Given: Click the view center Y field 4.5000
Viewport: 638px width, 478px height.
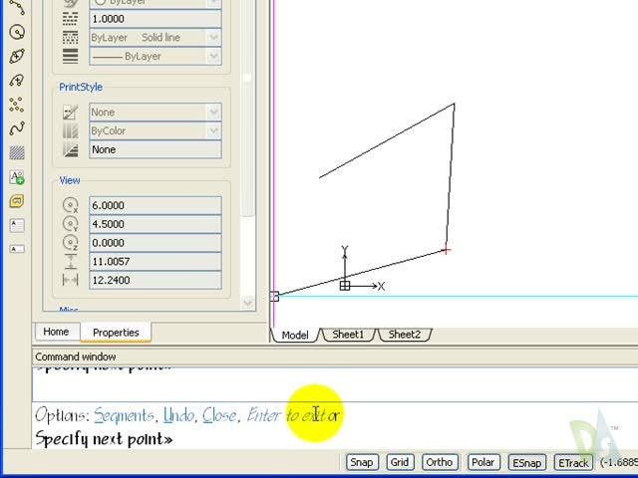Looking at the screenshot, I should pos(156,224).
